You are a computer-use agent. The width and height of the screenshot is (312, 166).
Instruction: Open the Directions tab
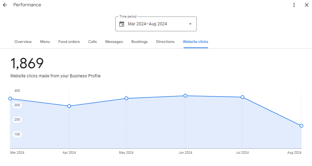[x=165, y=41]
